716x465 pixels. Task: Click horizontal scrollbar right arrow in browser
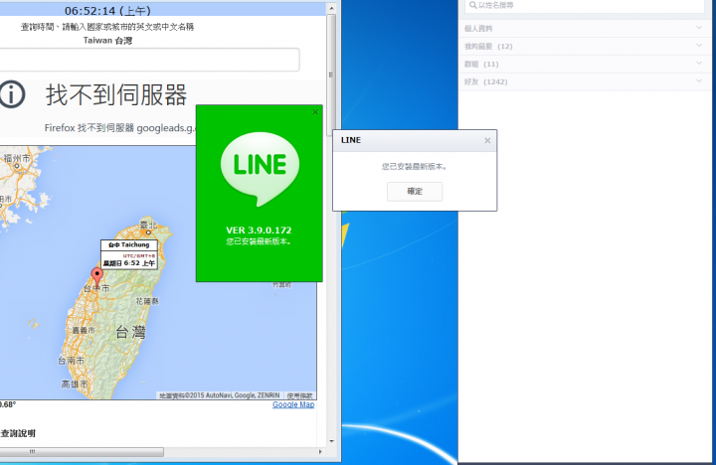320,452
